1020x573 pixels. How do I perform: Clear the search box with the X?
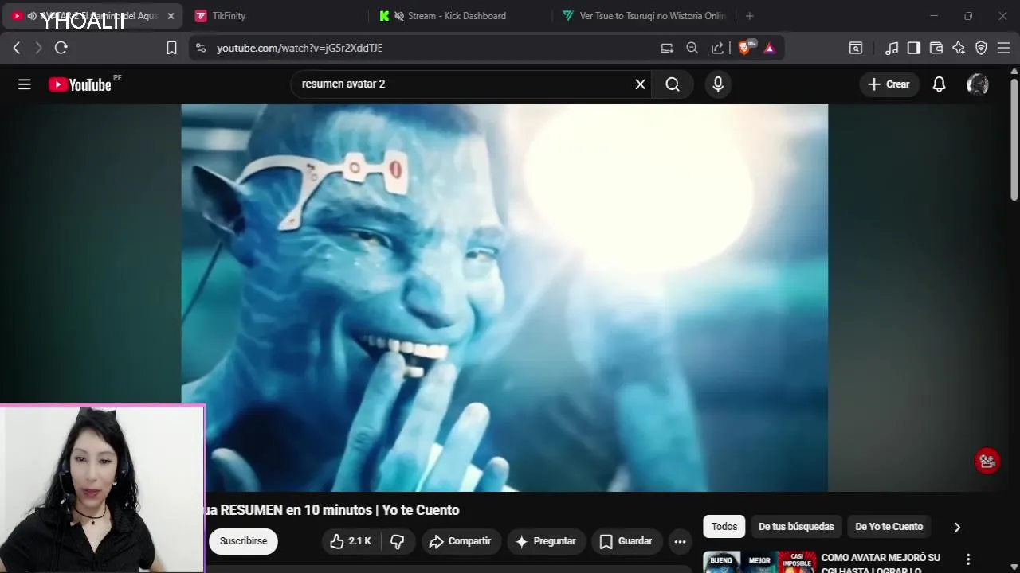(x=640, y=84)
